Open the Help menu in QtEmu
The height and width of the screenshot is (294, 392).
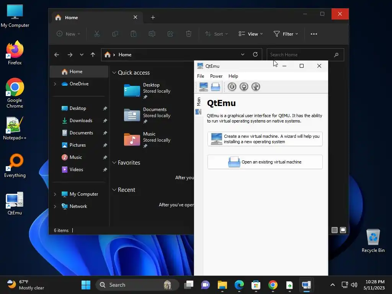coord(233,76)
